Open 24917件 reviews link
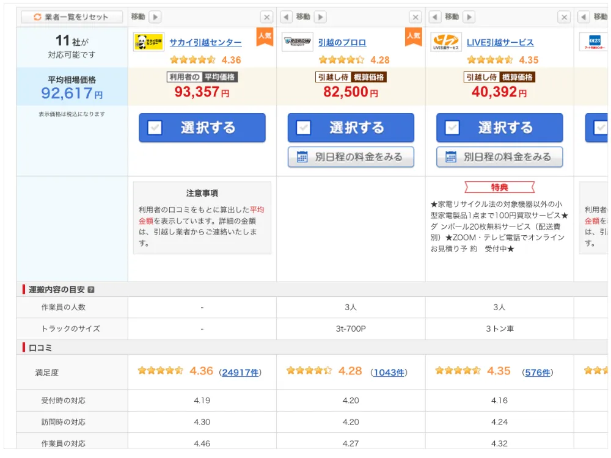 [241, 373]
